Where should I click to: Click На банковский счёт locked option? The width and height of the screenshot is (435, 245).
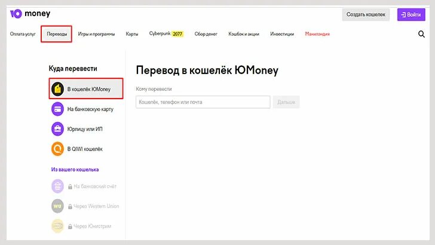84,186
